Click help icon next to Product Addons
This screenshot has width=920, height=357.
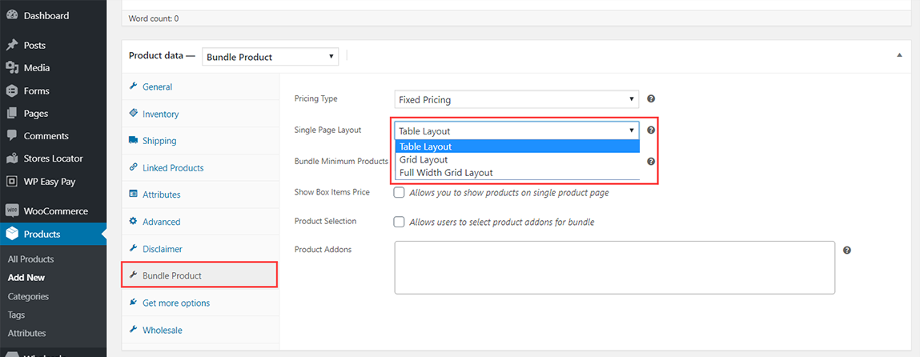[x=847, y=251]
